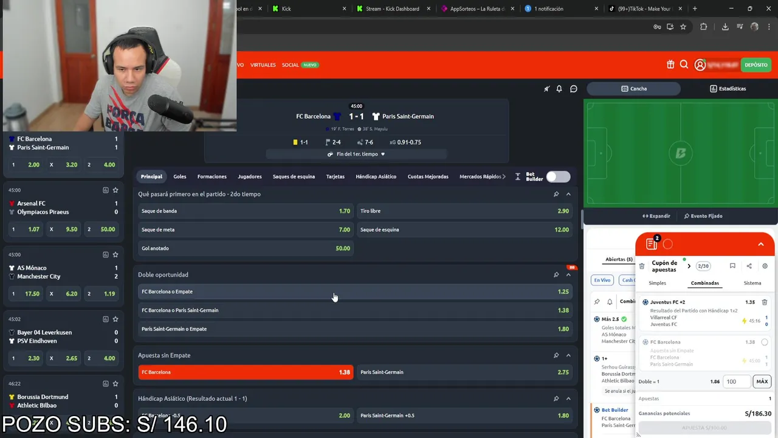
Task: Open stats icon for Arsenal FC match
Action: (x=105, y=190)
